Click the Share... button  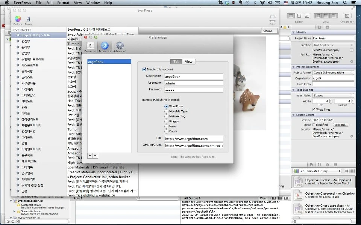tap(269, 31)
